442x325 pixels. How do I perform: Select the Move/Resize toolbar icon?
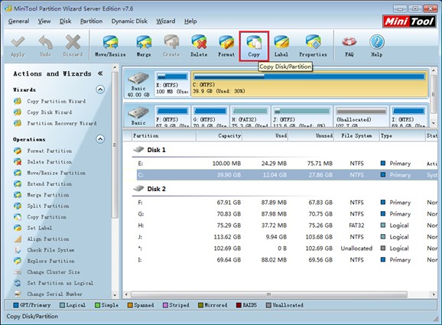pos(110,43)
